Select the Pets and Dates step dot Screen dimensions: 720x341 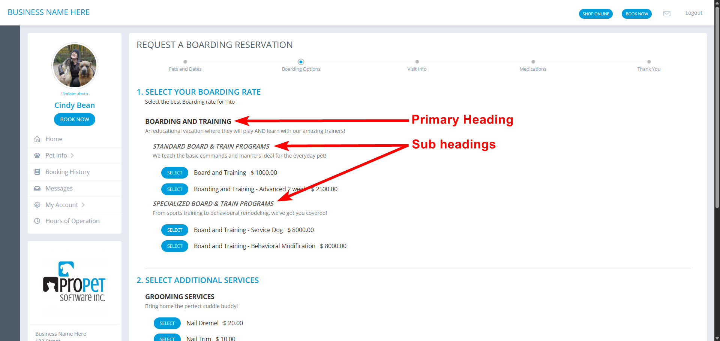pos(185,61)
